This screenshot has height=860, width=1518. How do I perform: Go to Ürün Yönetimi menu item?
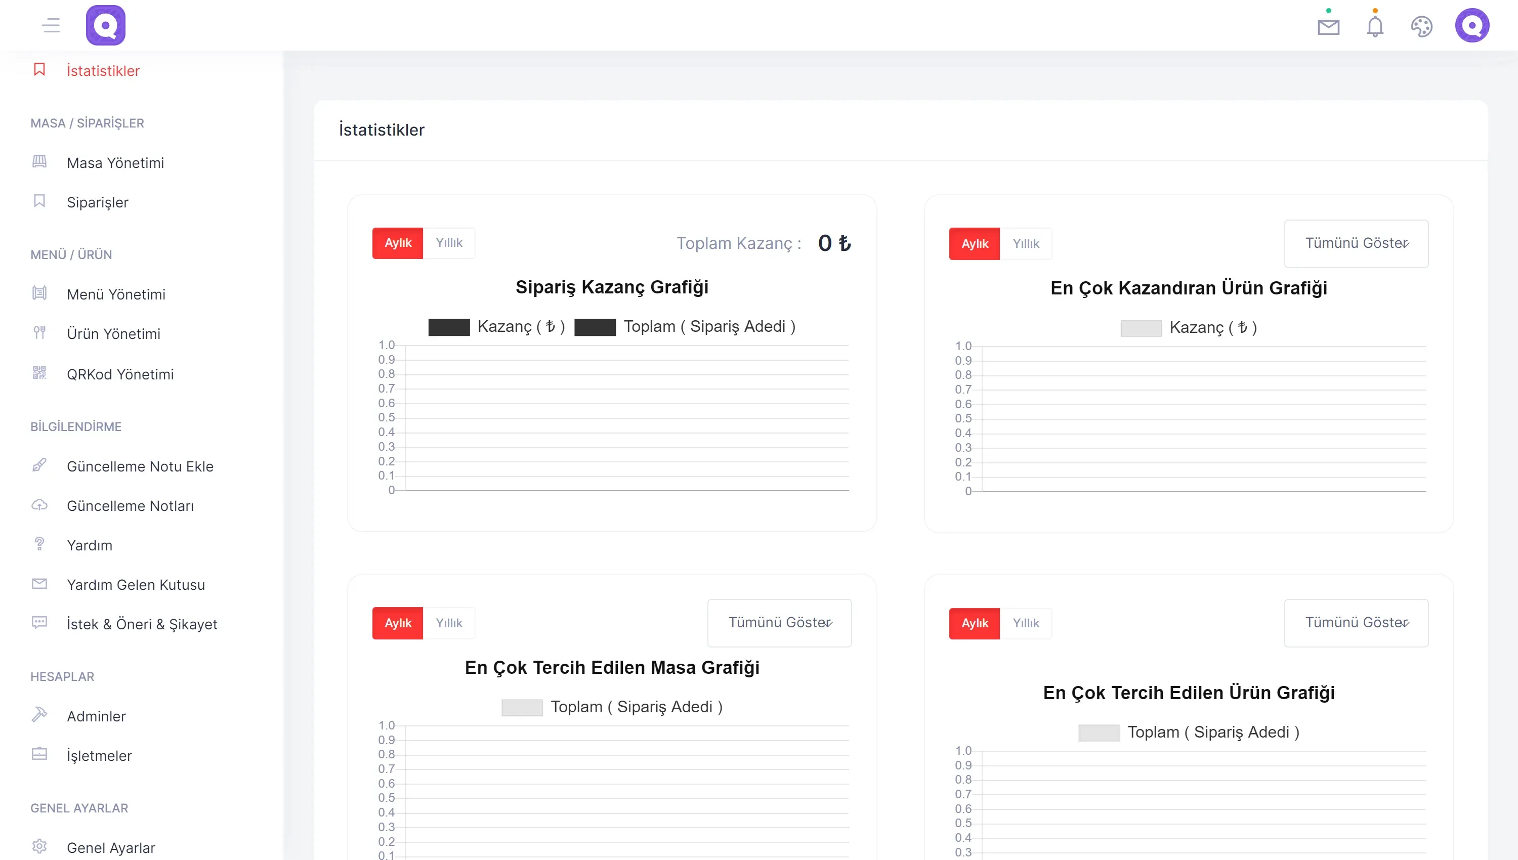click(113, 334)
